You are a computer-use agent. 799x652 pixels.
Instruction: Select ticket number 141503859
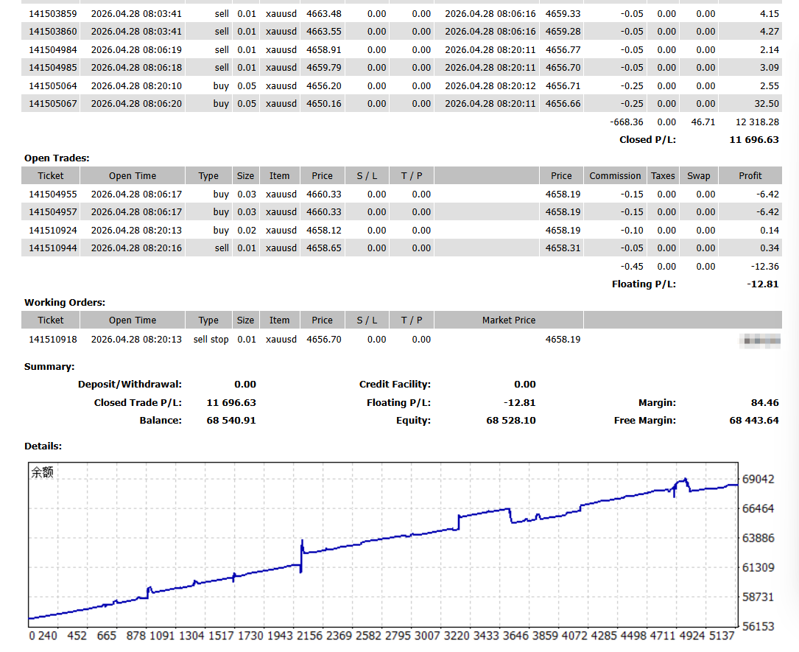52,14
